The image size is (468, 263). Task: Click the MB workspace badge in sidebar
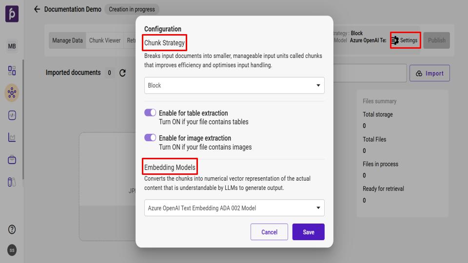pyautogui.click(x=12, y=46)
